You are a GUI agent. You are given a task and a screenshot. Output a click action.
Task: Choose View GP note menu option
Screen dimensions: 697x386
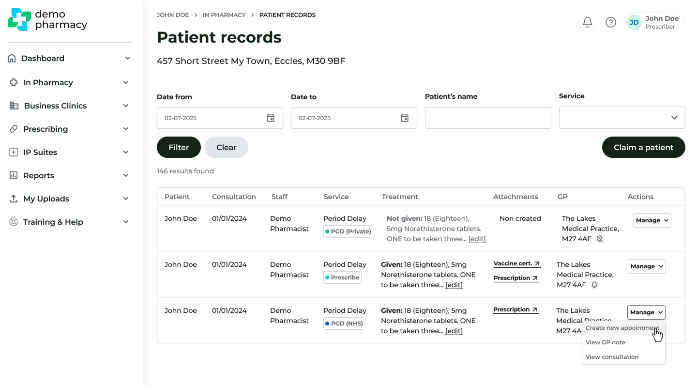(x=605, y=342)
